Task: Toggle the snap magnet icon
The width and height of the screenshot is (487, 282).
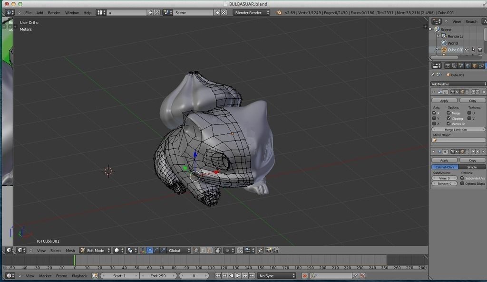Action: coord(240,250)
